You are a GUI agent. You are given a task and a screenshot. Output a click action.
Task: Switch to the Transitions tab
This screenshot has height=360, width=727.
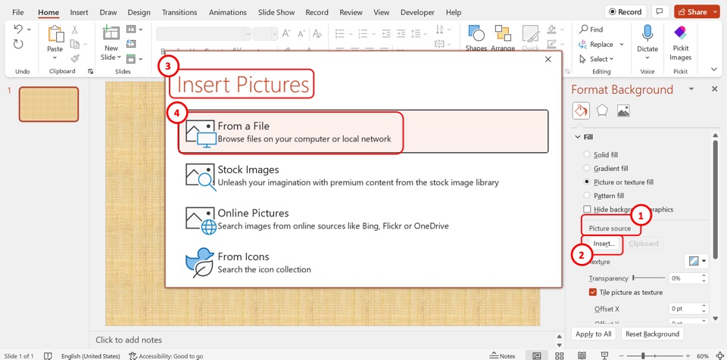click(179, 13)
